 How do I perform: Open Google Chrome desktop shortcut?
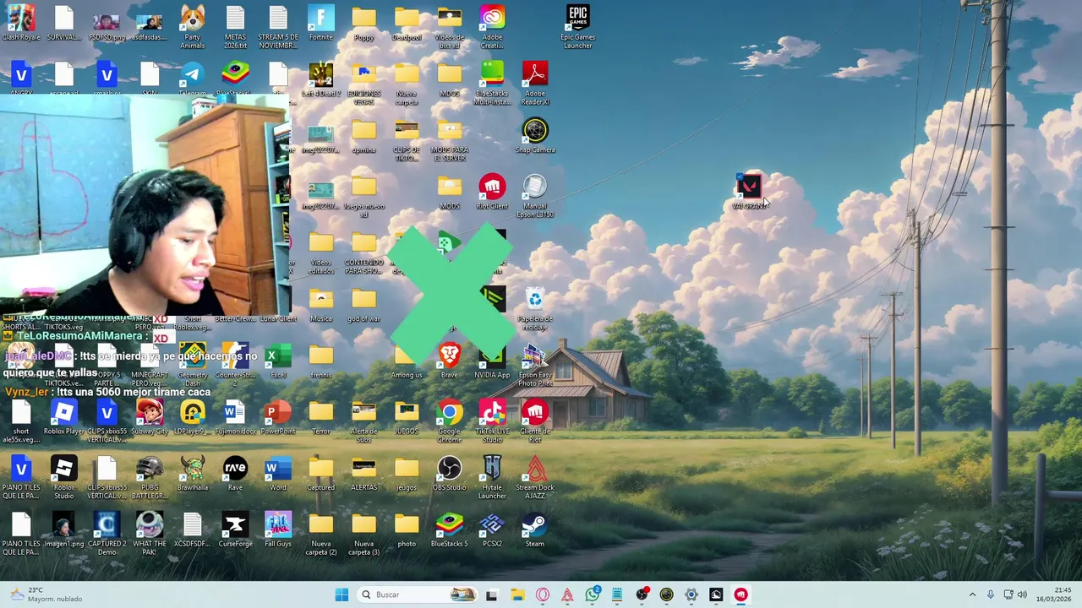click(x=450, y=421)
